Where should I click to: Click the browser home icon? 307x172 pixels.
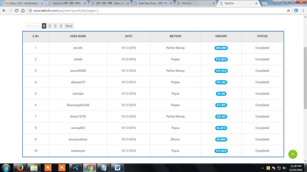(x=23, y=10)
